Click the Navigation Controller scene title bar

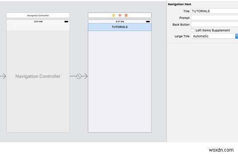click(x=38, y=16)
